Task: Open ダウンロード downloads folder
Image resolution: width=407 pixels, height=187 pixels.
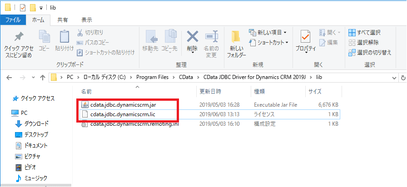Action: 32,124
